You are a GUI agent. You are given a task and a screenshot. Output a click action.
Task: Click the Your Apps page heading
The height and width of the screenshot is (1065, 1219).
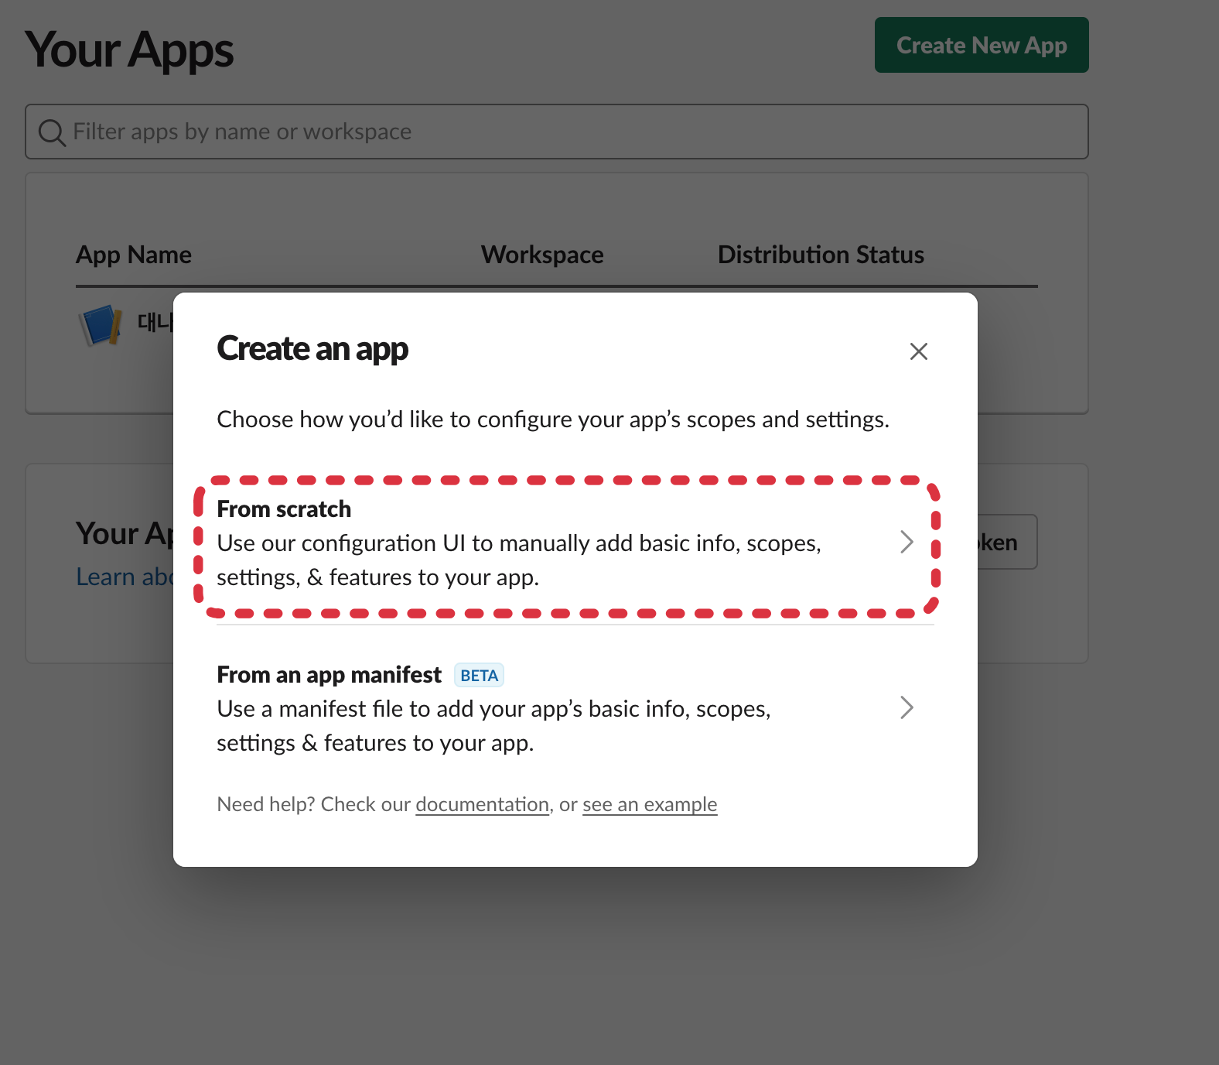tap(129, 50)
